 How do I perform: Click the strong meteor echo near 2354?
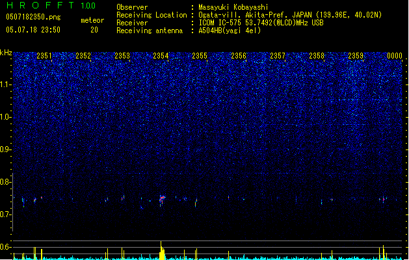(163, 200)
